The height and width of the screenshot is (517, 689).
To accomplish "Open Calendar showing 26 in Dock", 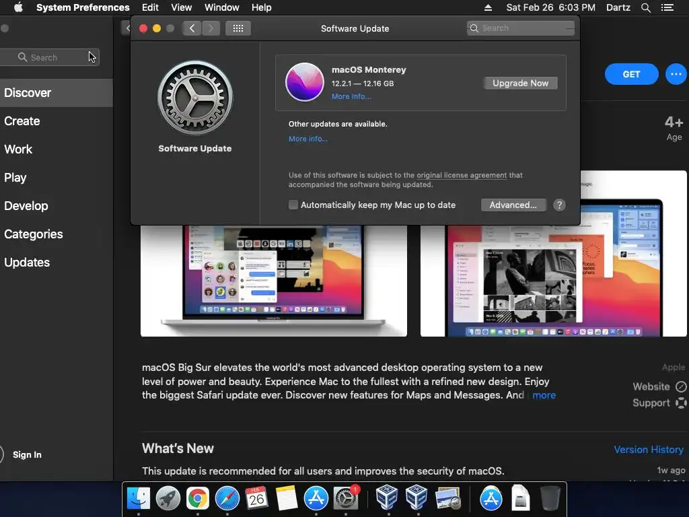I will coord(256,498).
